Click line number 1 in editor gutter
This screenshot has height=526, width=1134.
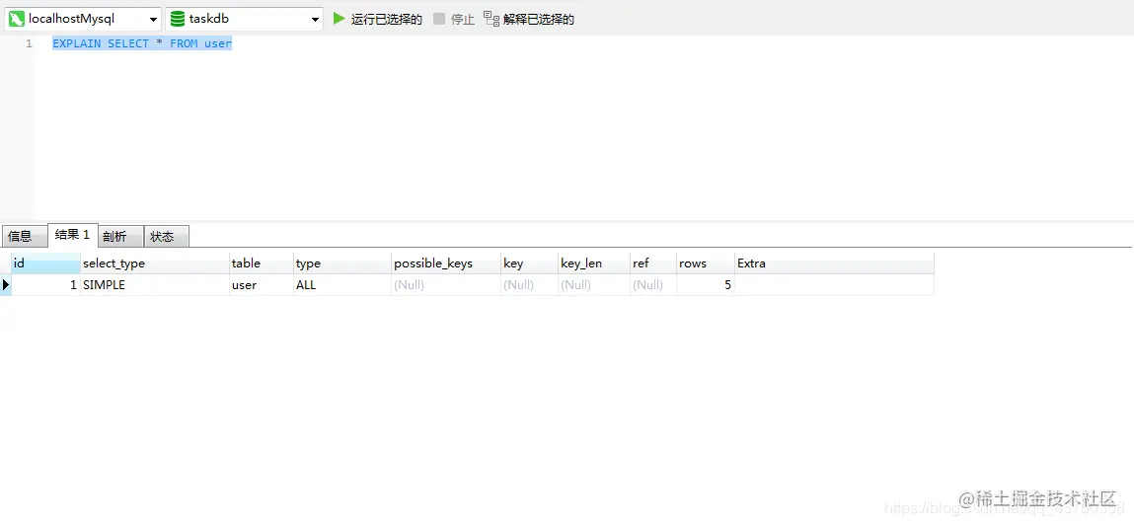click(29, 43)
